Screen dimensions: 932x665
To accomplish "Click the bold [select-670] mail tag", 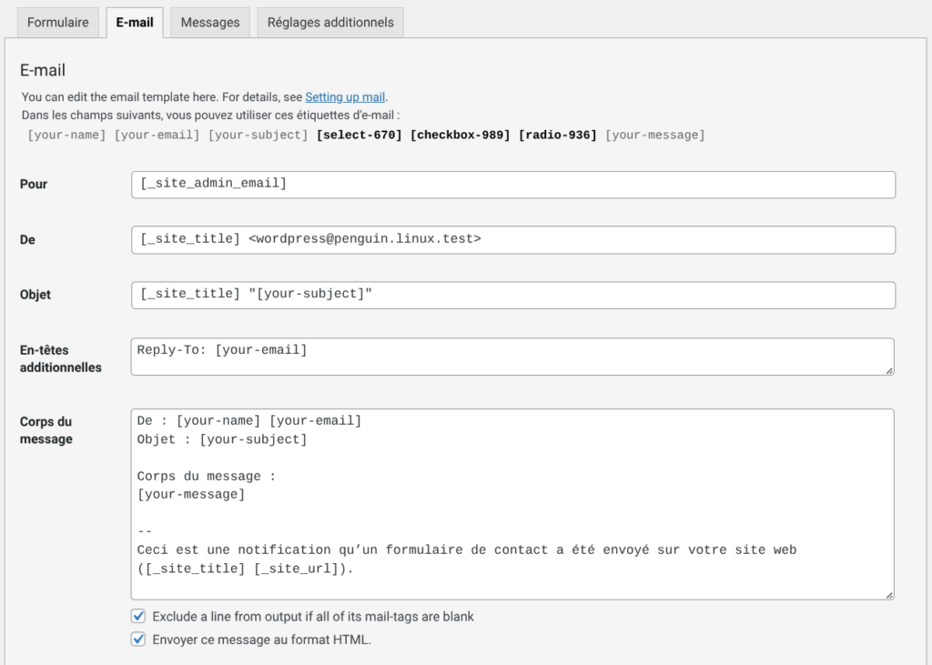I will 359,136.
